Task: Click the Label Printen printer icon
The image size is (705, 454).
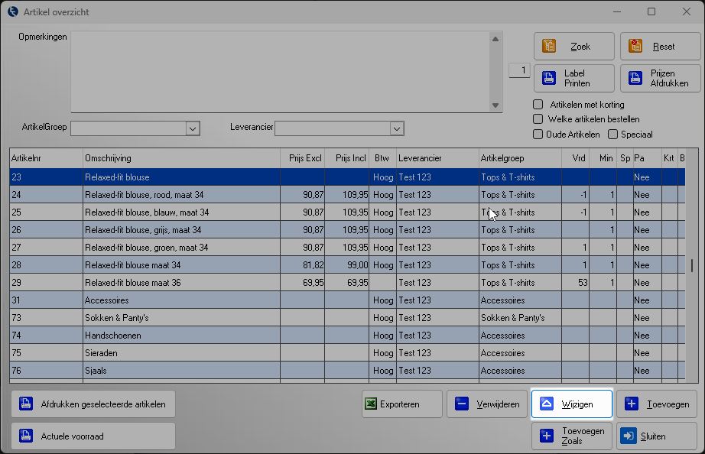Action: [549, 78]
